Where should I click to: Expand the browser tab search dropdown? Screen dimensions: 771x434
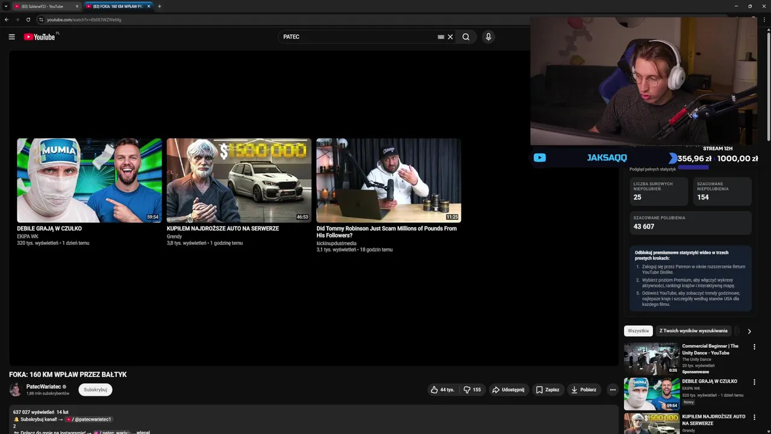click(x=5, y=6)
